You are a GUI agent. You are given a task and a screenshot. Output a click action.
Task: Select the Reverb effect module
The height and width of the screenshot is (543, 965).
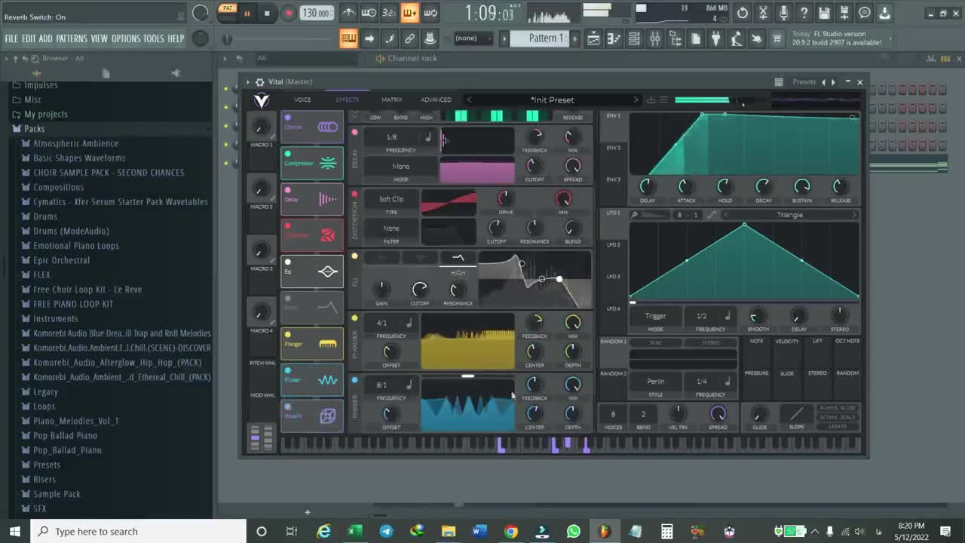(x=312, y=416)
